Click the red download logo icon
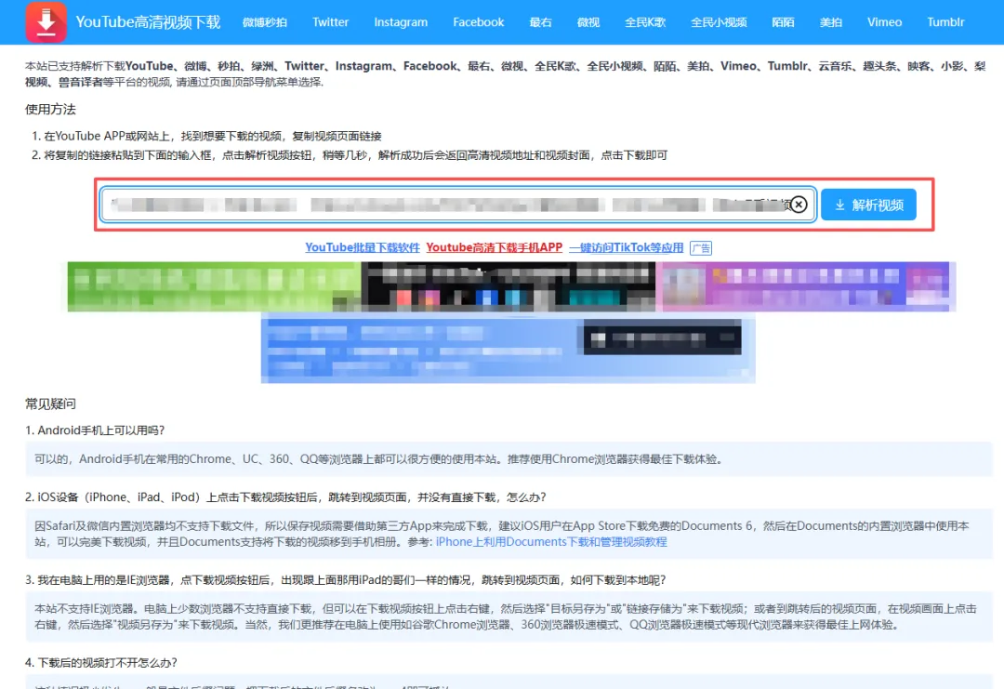The height and width of the screenshot is (689, 1004). [x=46, y=21]
